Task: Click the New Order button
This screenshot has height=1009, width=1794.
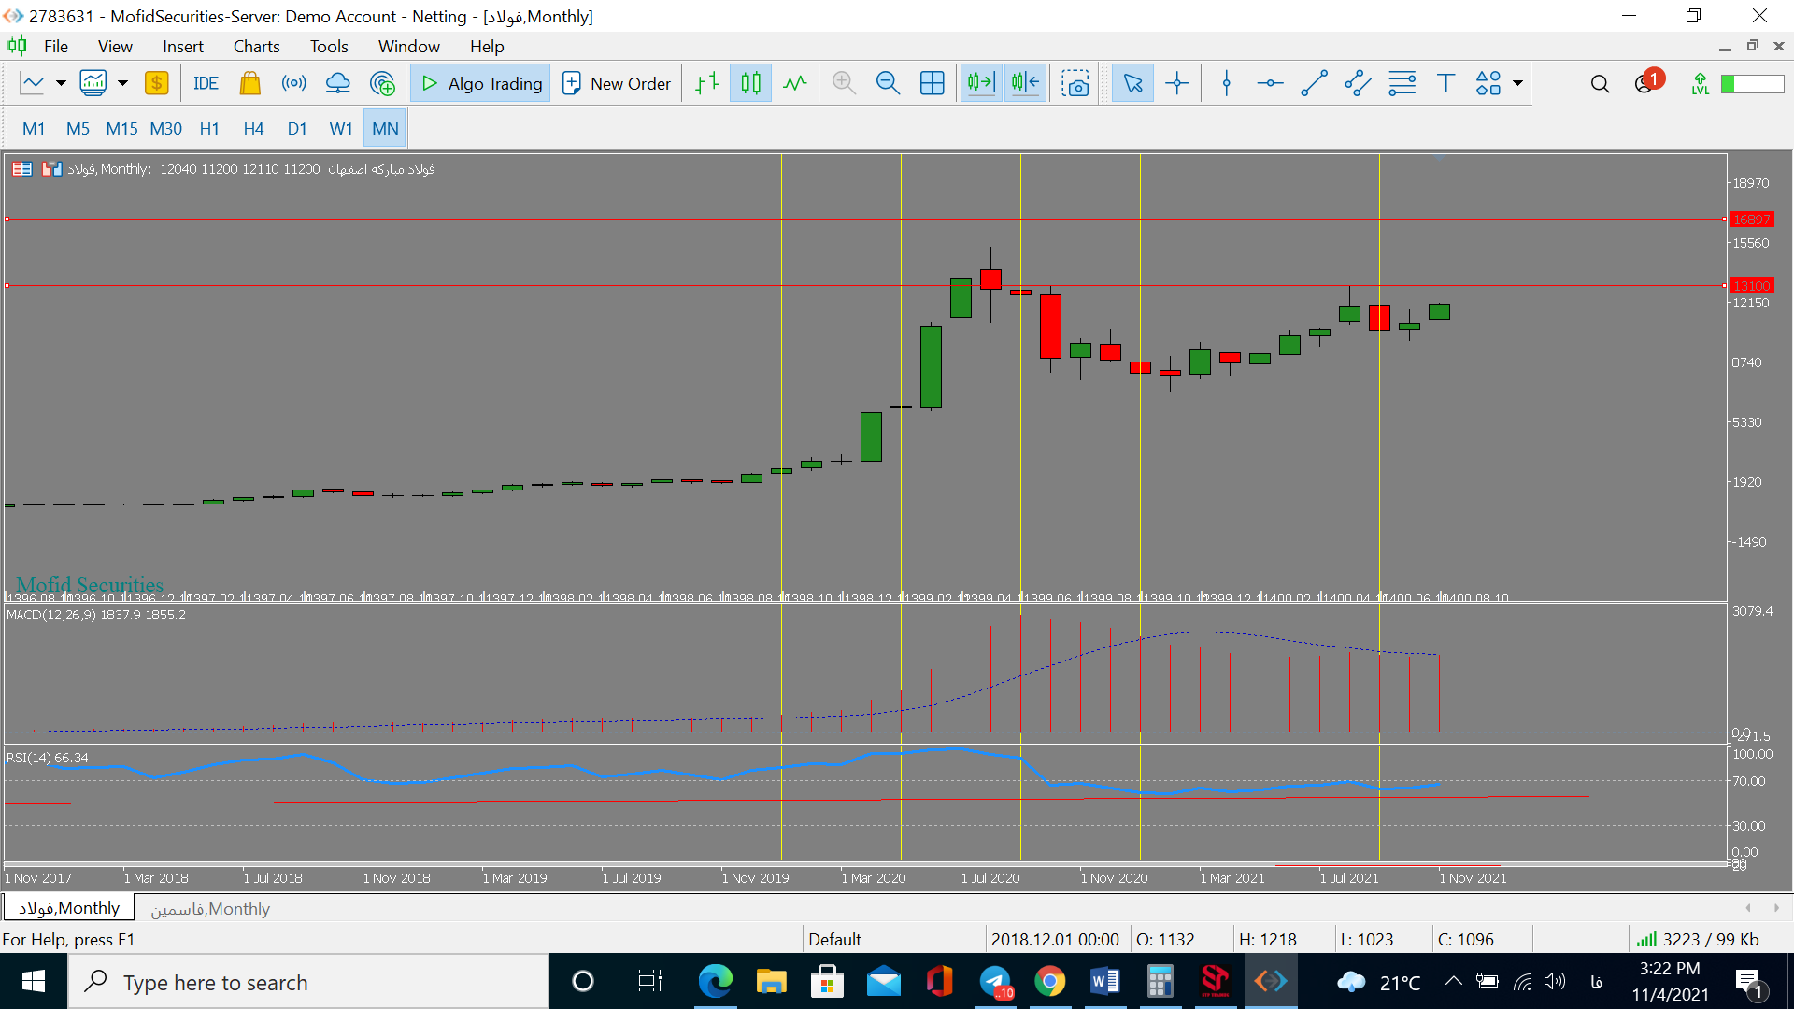Action: click(617, 83)
